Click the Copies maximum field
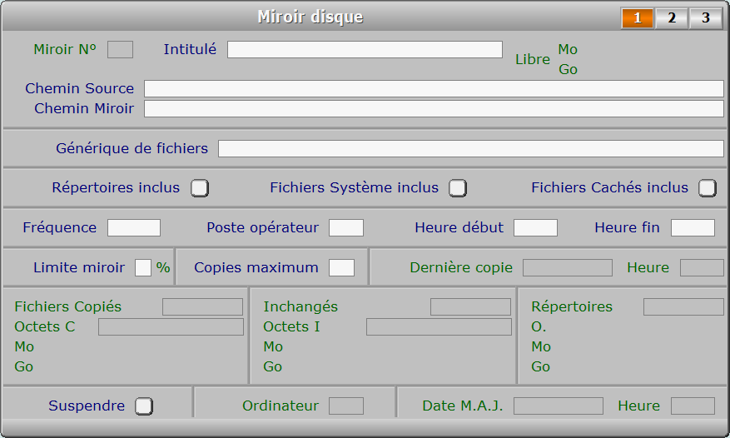The width and height of the screenshot is (730, 438). (x=341, y=268)
